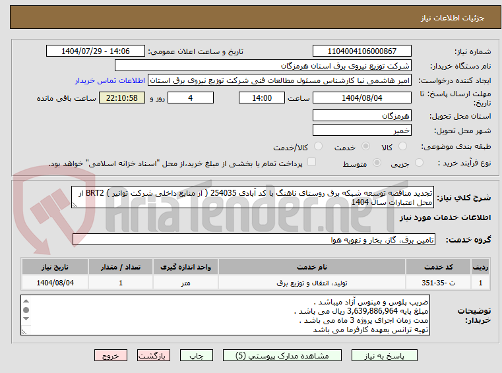Click the announcement date field 1404/07/29 - 14:06
Viewport: 502px width, 373px height.
click(96, 51)
